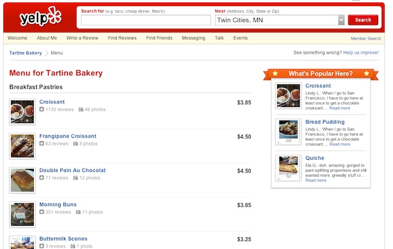Image resolution: width=393 pixels, height=249 pixels.
Task: Click the camera icon beside 5 photos
Action: [76, 144]
